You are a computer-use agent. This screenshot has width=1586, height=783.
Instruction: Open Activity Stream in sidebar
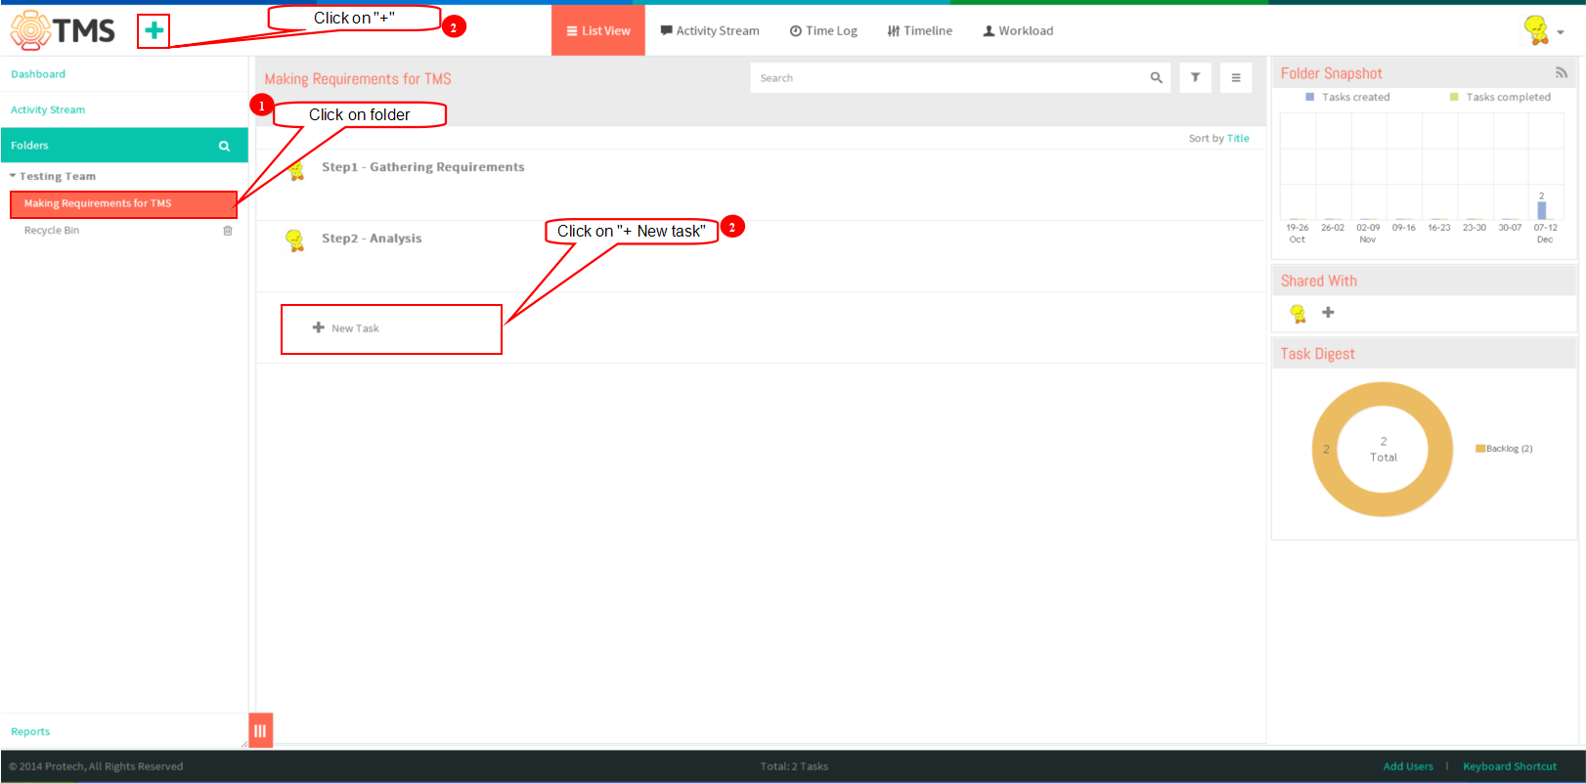point(48,110)
